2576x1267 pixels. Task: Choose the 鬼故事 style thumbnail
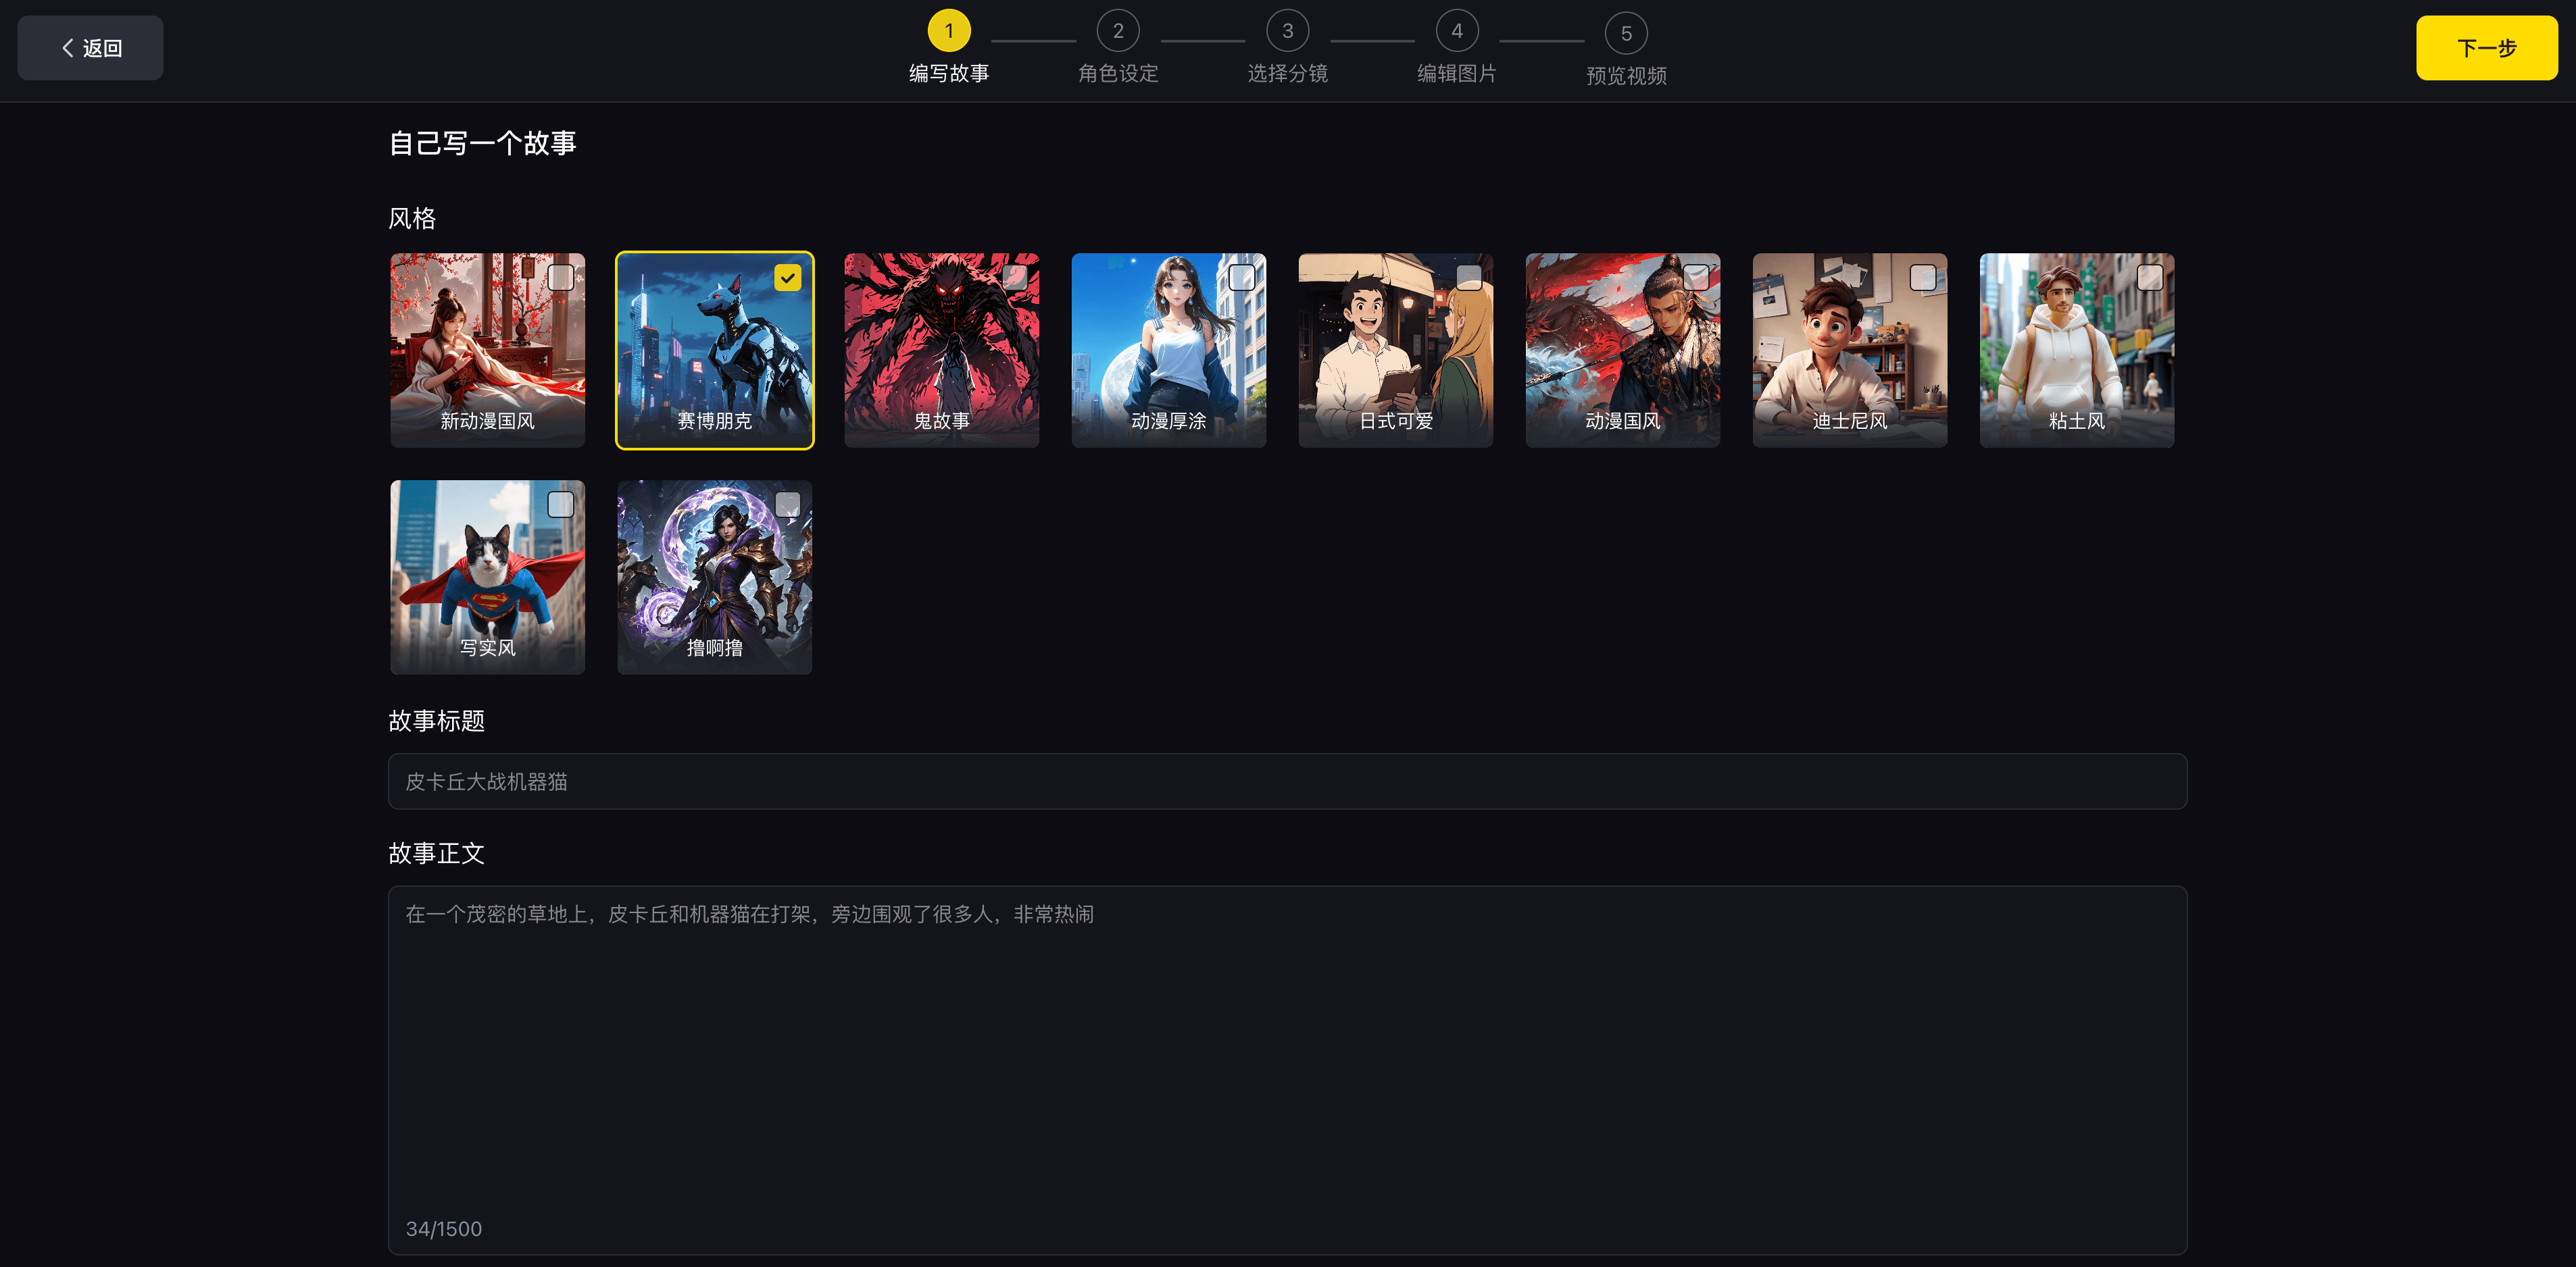(x=941, y=350)
